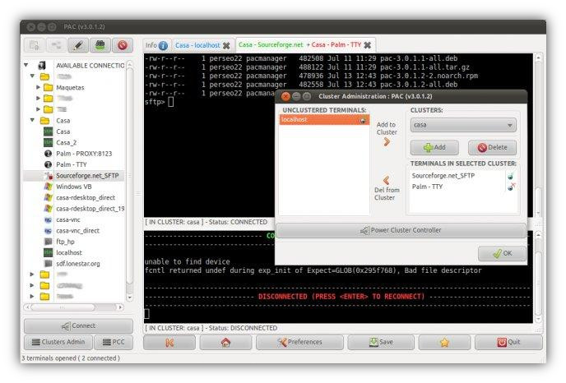Click the pencil edit connection toolbar icon
Viewport: 566px width, 383px height.
pos(78,45)
